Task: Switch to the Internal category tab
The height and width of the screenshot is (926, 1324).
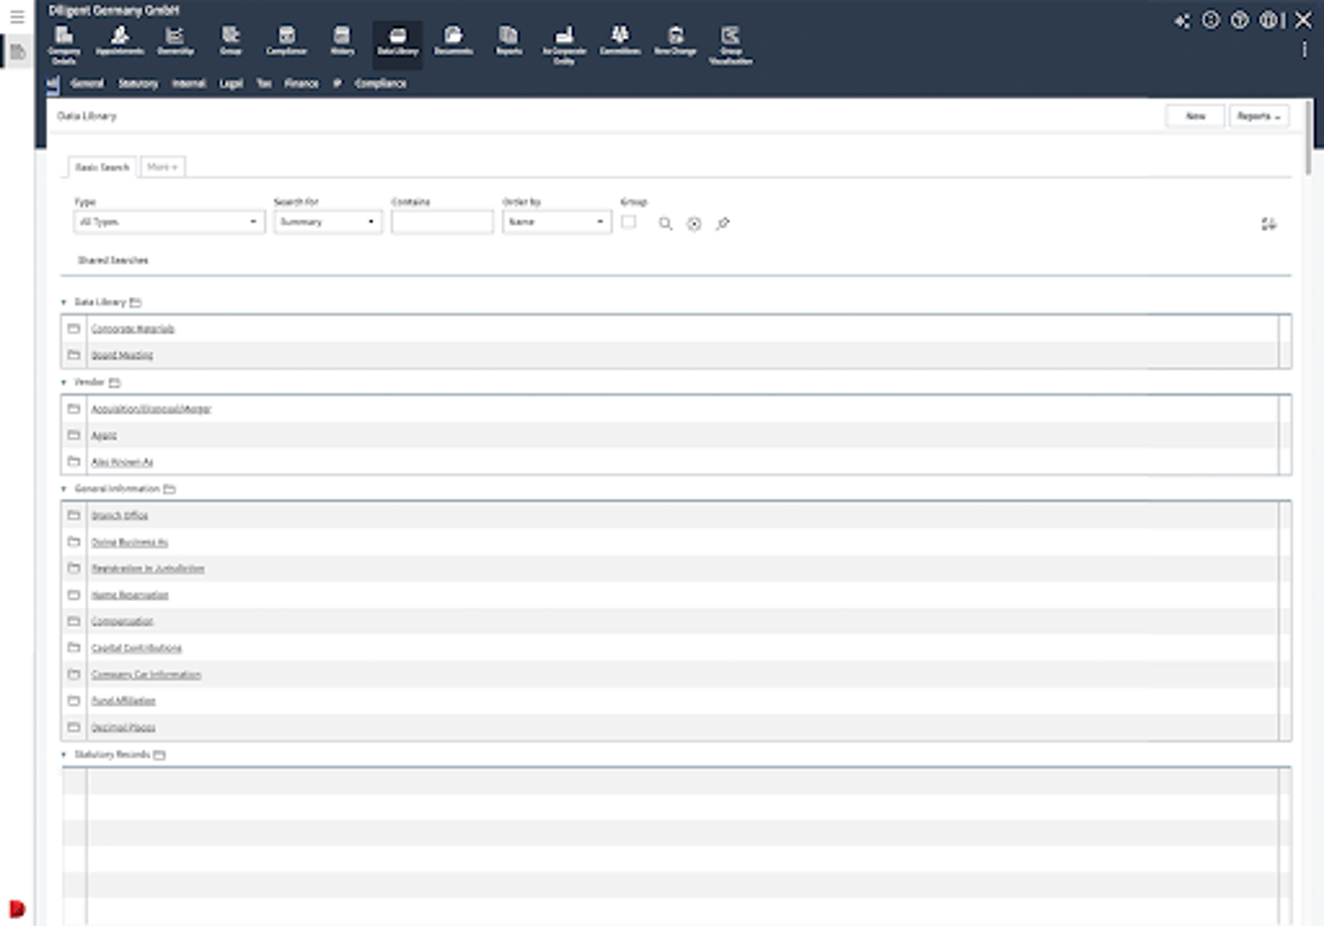Action: (189, 84)
